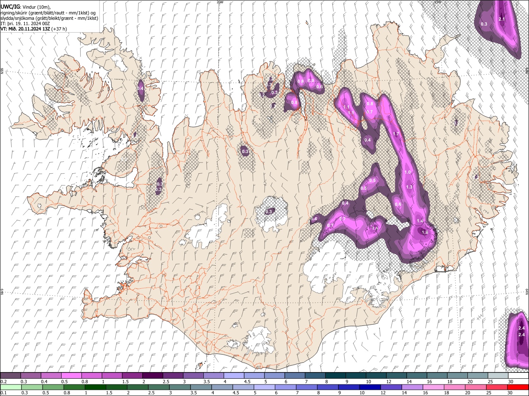Image resolution: width=529 pixels, height=396 pixels.
Task: Select the light pink swatch labeled 16, lower row
Action: coord(434,387)
